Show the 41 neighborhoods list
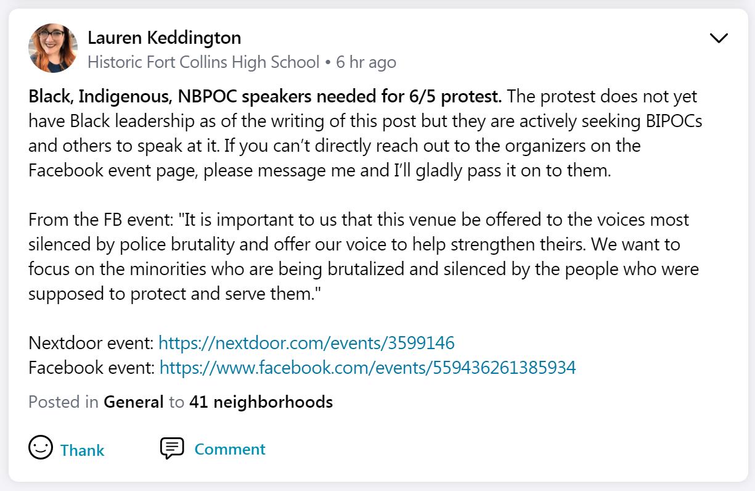755x491 pixels. tap(261, 402)
